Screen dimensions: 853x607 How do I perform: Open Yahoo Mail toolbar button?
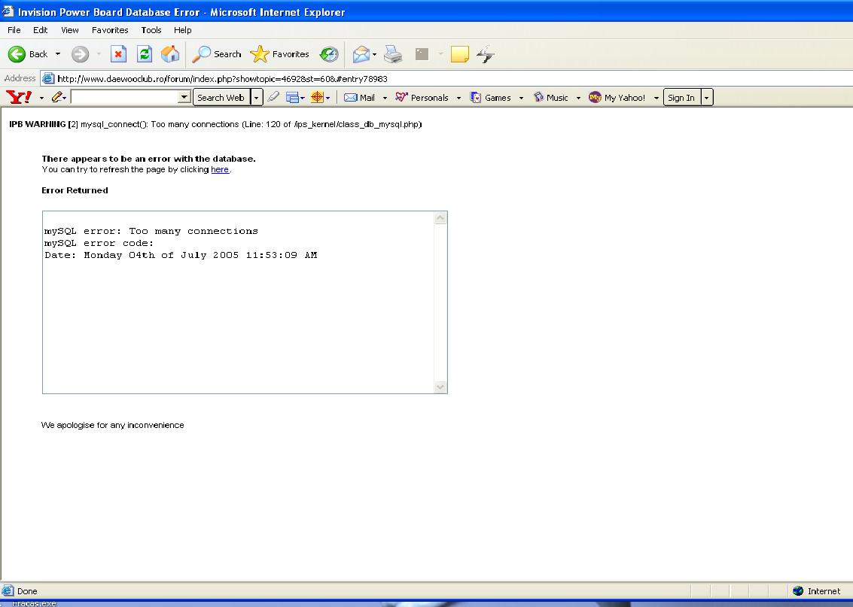point(360,97)
